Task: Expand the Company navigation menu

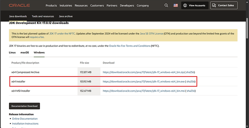Action: (x=143, y=6)
